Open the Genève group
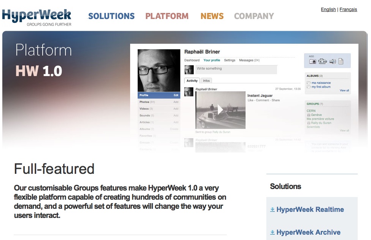 pos(316,115)
